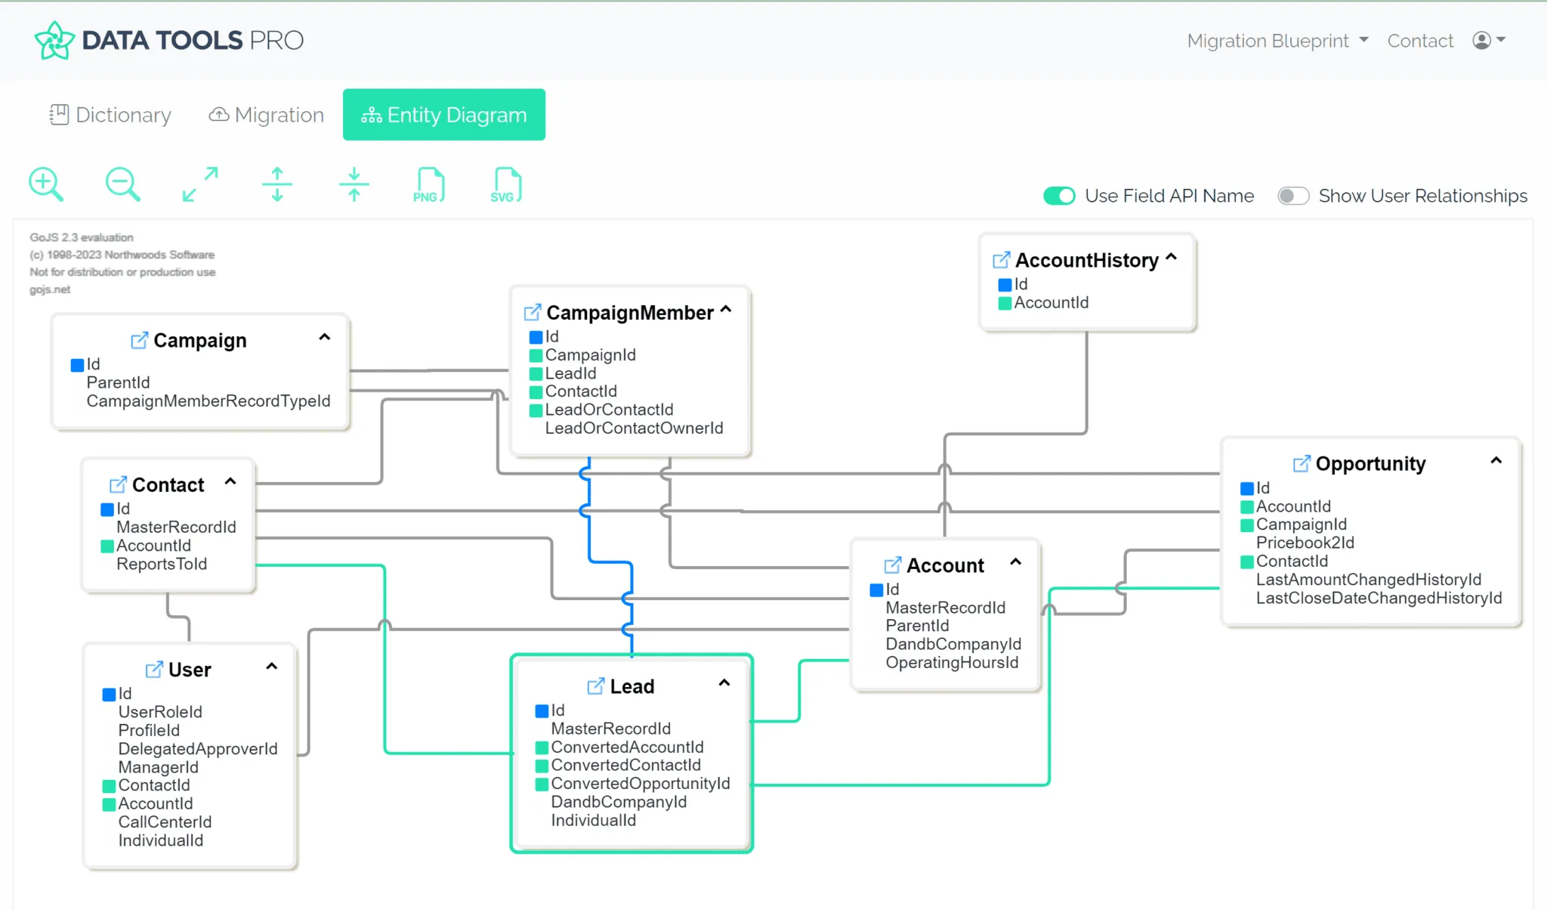This screenshot has height=910, width=1547.
Task: Click the vertical expand arrows icon
Action: [276, 184]
